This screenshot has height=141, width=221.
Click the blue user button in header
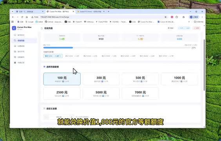[x=184, y=28]
